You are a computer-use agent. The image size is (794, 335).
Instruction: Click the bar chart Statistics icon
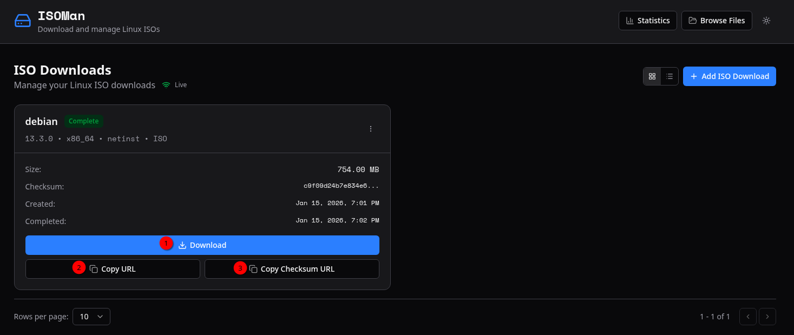pyautogui.click(x=630, y=21)
